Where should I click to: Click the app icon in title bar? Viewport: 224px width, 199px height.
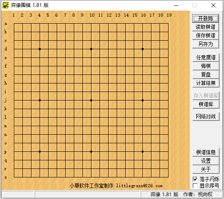click(6, 5)
